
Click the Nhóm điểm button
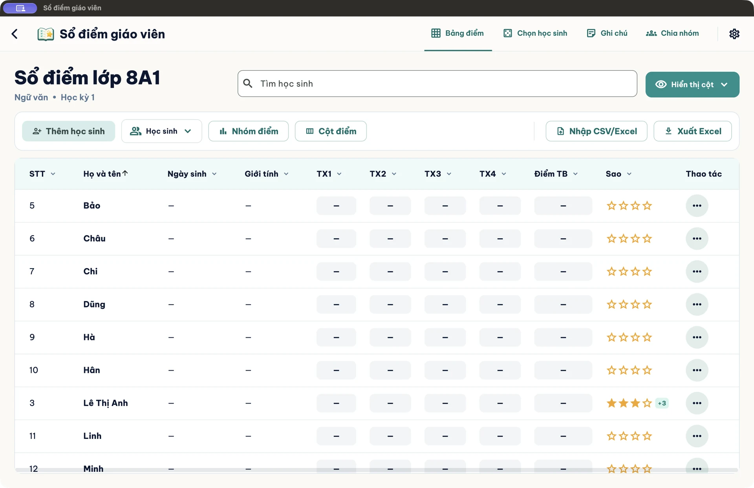coord(249,131)
